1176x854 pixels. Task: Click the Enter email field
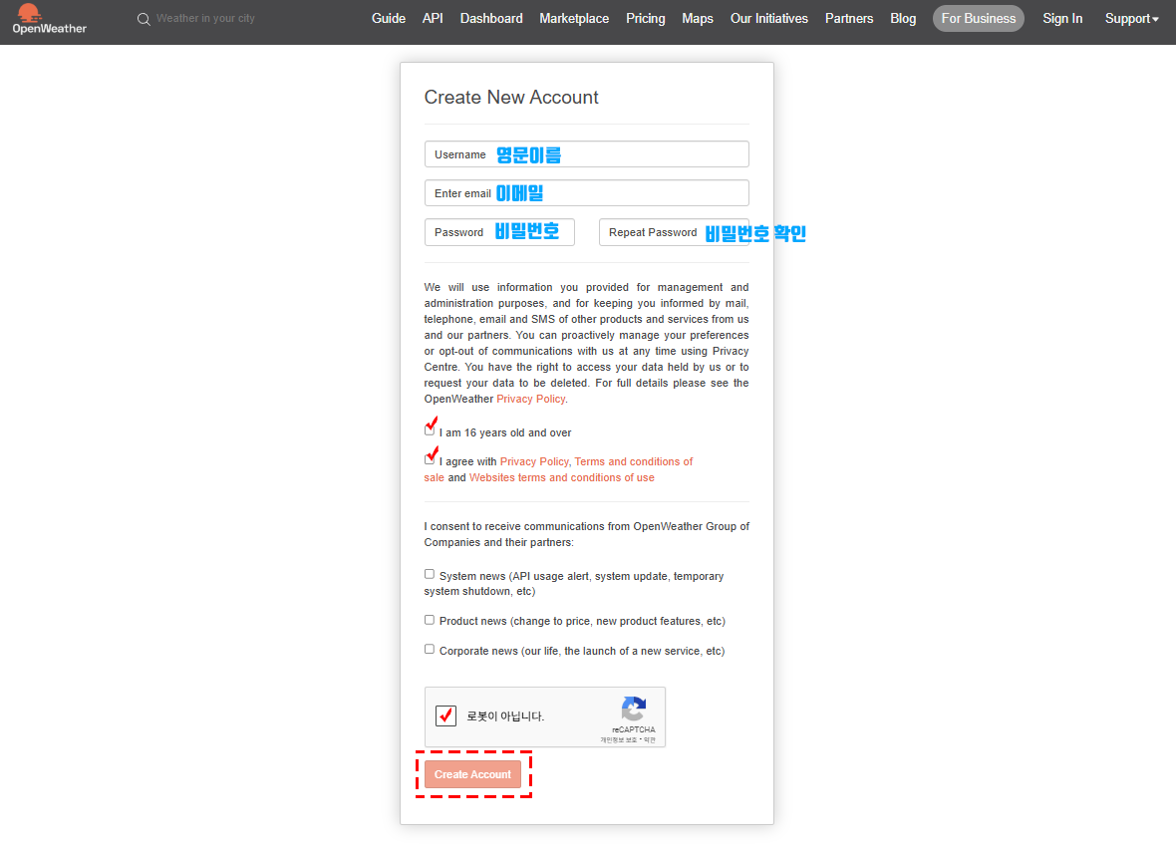tap(586, 193)
